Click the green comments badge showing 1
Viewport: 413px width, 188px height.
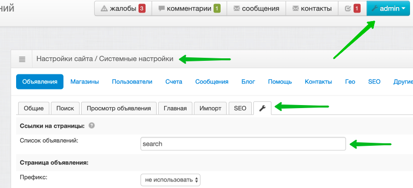[217, 9]
